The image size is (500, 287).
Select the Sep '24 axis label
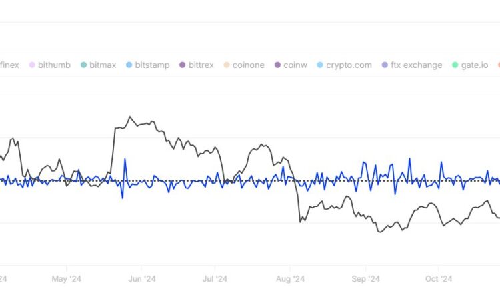click(365, 278)
